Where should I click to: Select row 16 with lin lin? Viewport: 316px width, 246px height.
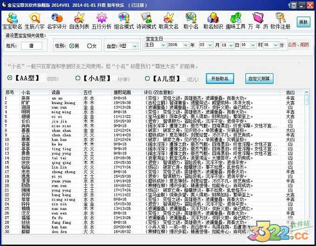click(x=154, y=167)
